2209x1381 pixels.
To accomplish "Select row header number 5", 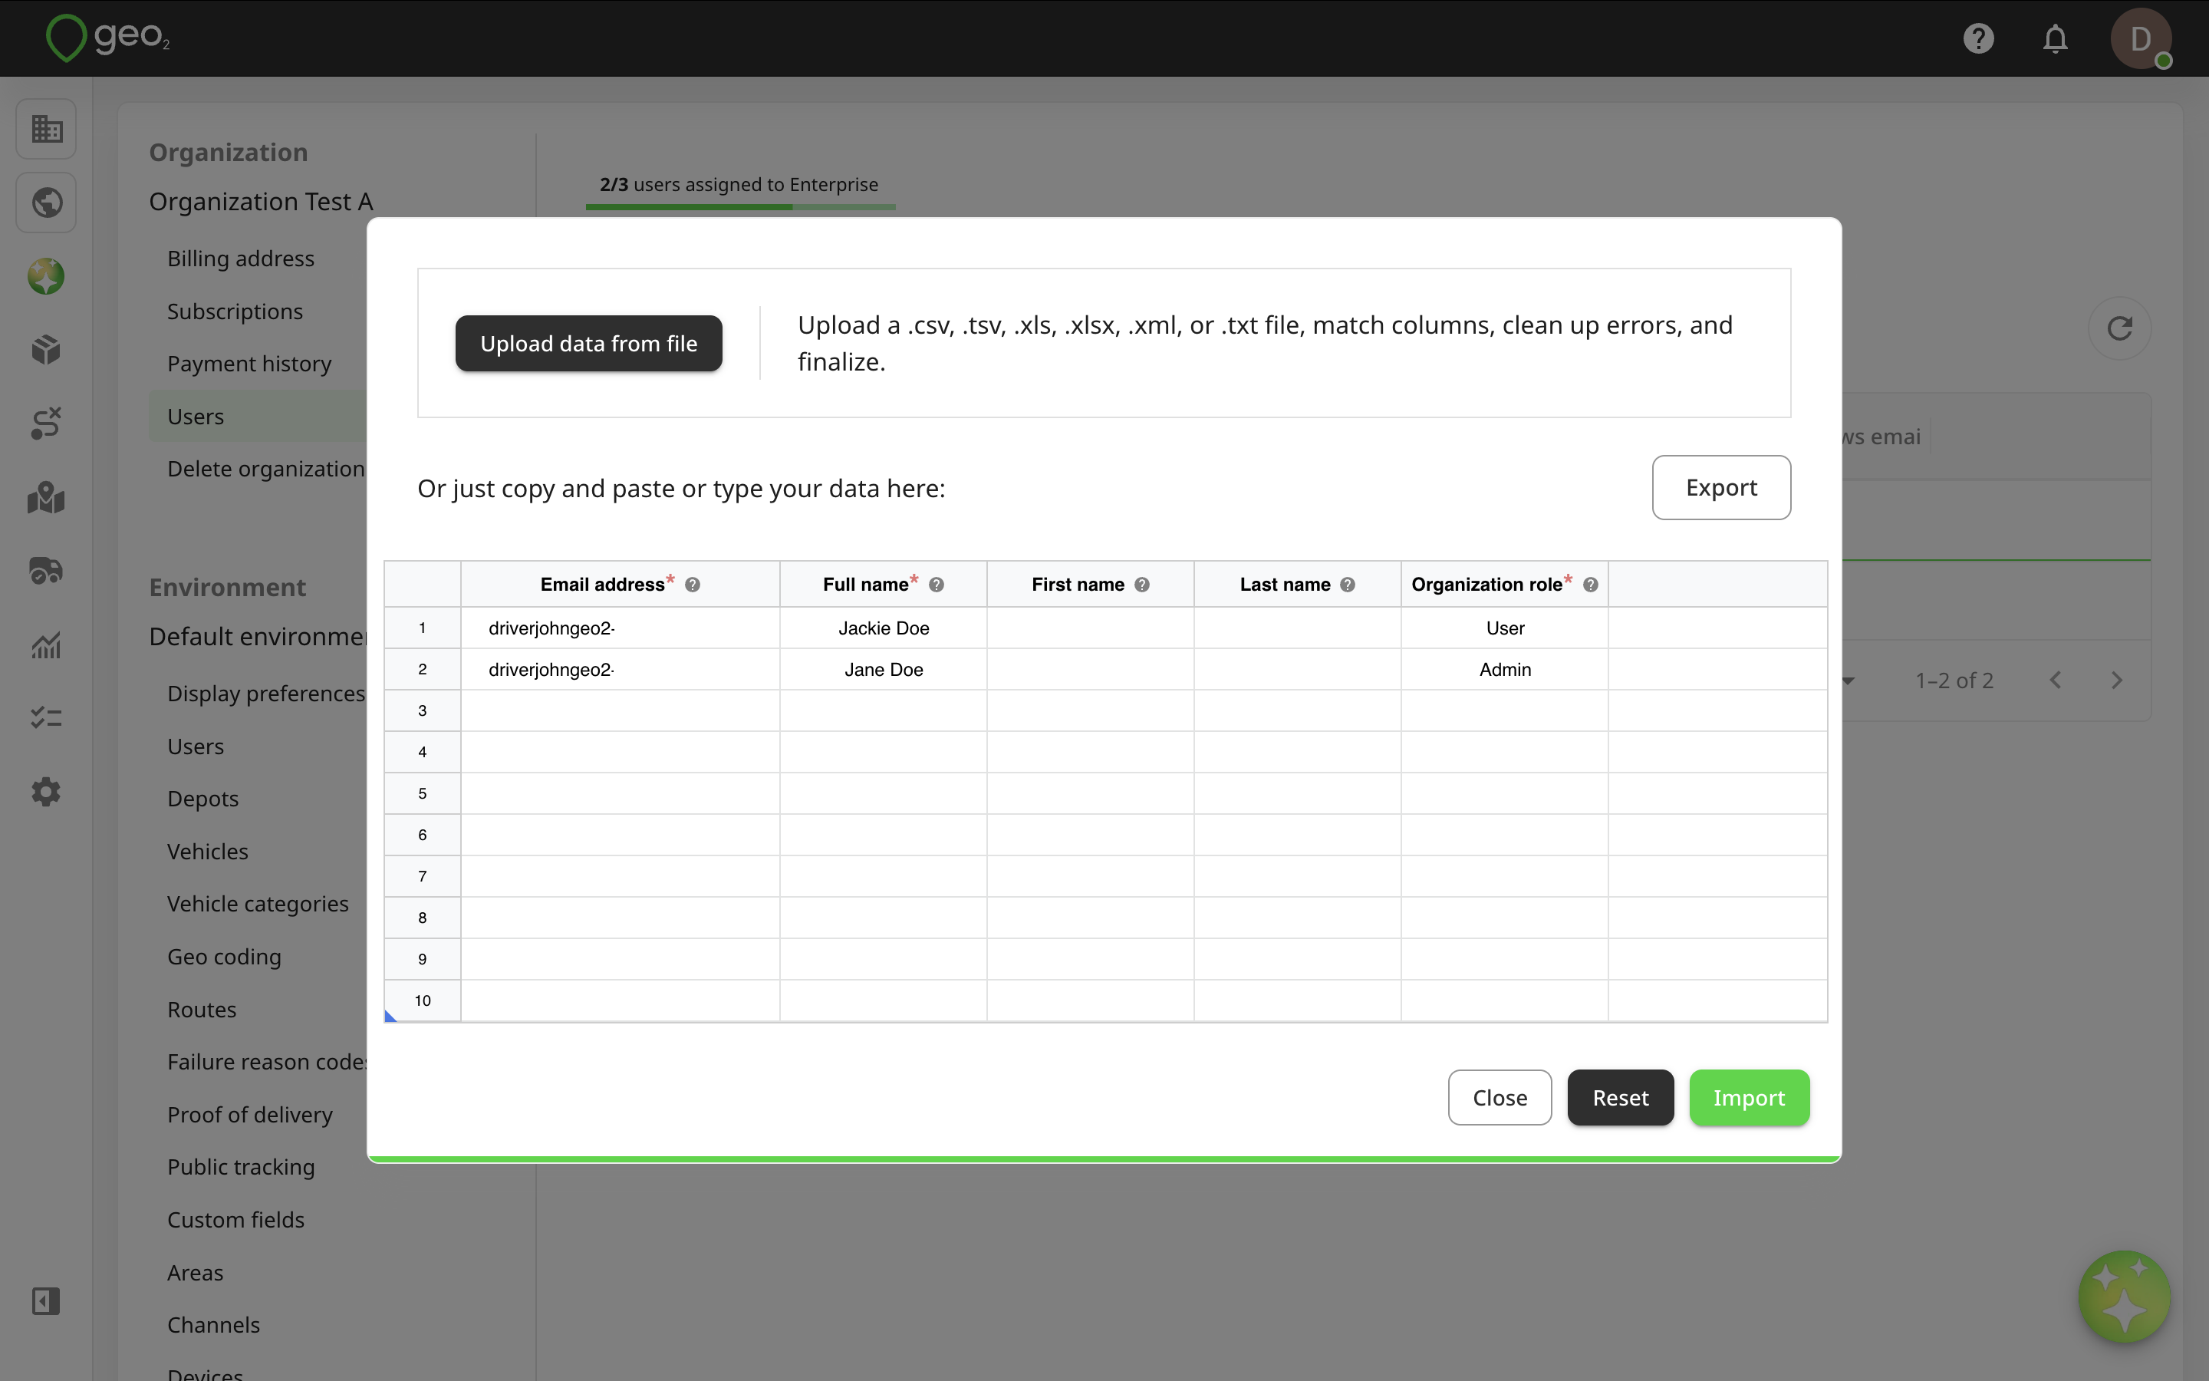I will click(x=423, y=794).
